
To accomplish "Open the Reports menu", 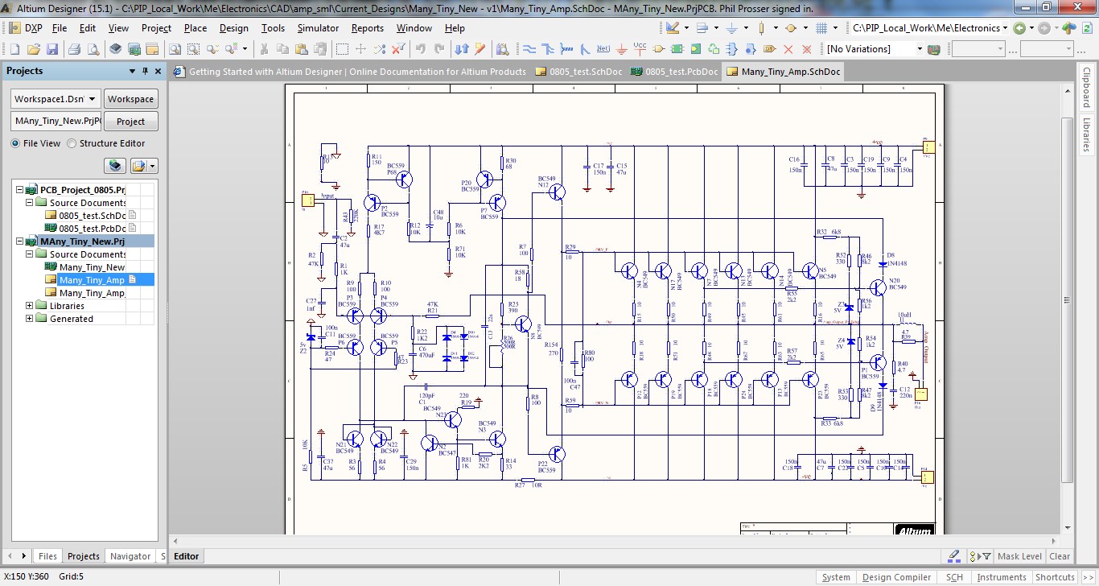I will click(x=368, y=27).
